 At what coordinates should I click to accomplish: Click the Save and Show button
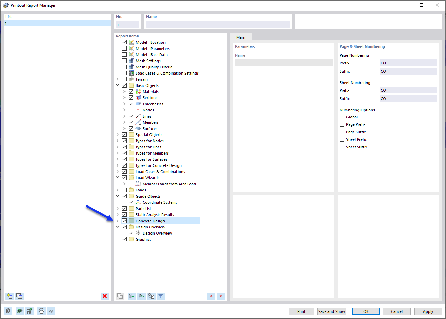click(331, 311)
